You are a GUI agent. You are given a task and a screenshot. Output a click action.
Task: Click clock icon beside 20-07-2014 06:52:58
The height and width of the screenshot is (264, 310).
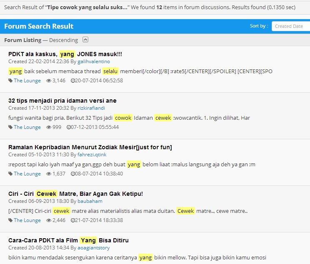tap(73, 81)
